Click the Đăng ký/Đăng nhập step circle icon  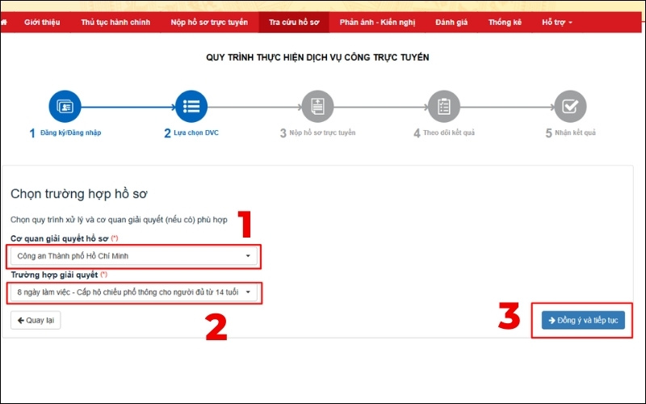(x=65, y=106)
